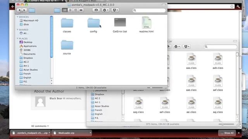Expand the 42 comments dropdown
This screenshot has height=139, width=248.
click(x=40, y=126)
